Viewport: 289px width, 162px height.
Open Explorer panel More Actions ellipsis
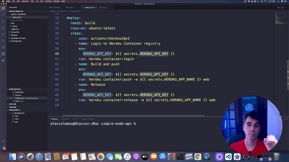44,8
